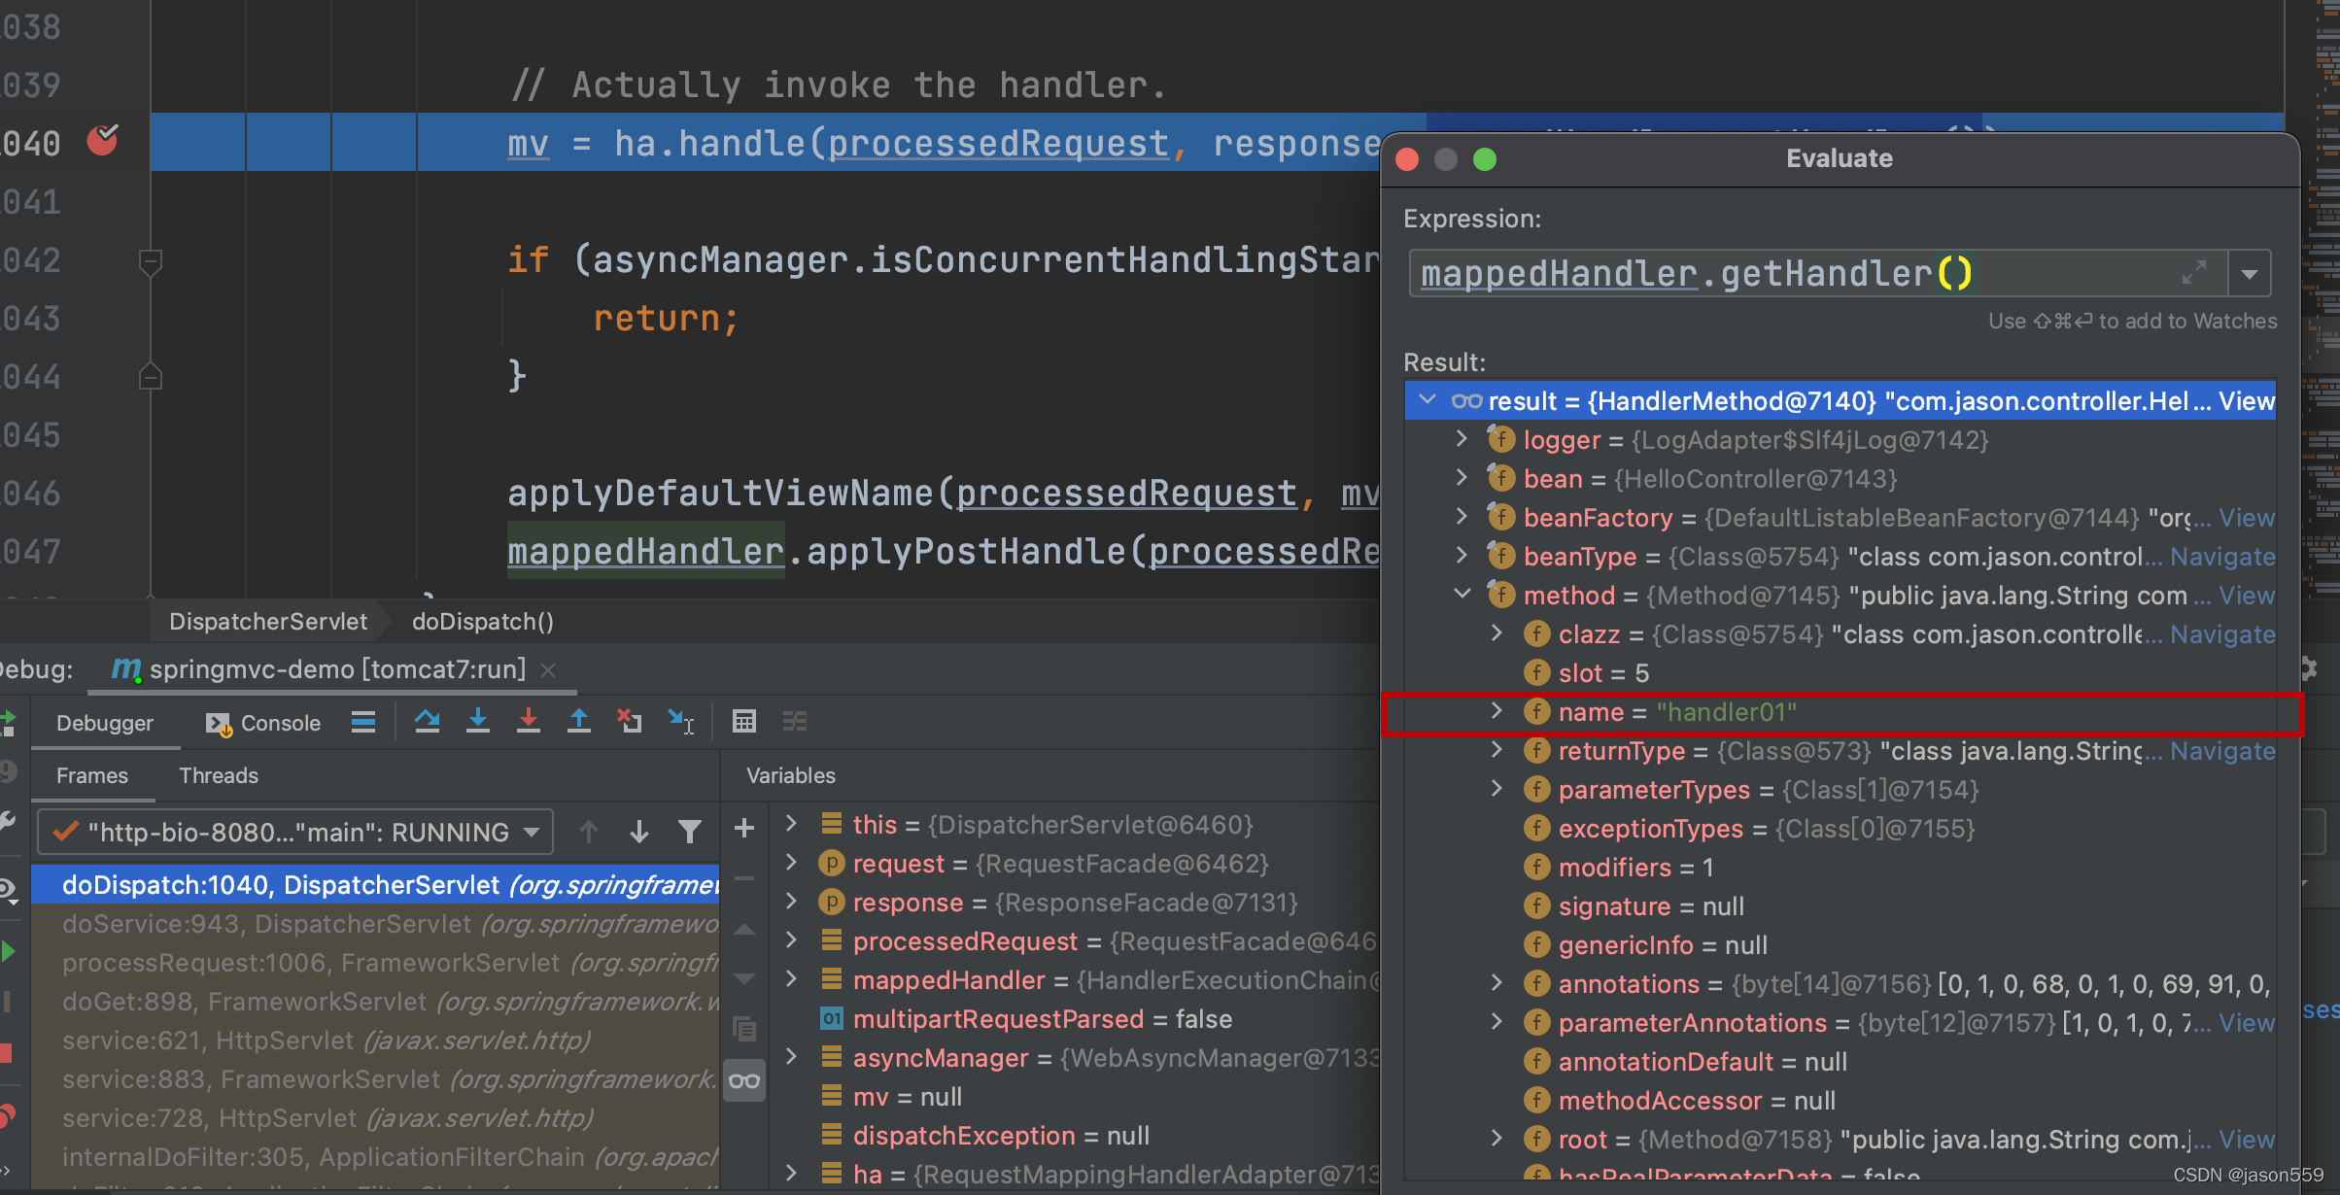Expand the annotations field node
The width and height of the screenshot is (2340, 1195).
pos(1497,983)
